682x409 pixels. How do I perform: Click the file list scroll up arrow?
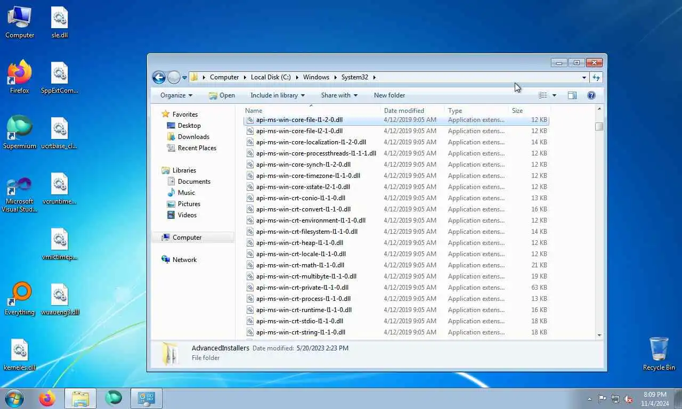(x=599, y=110)
